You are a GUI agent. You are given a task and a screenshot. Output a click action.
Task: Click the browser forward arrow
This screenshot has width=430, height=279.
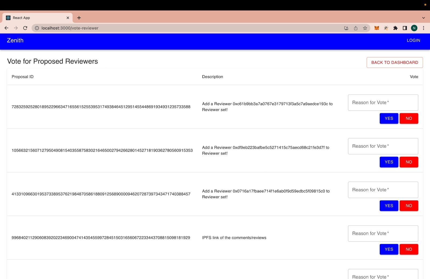16,28
